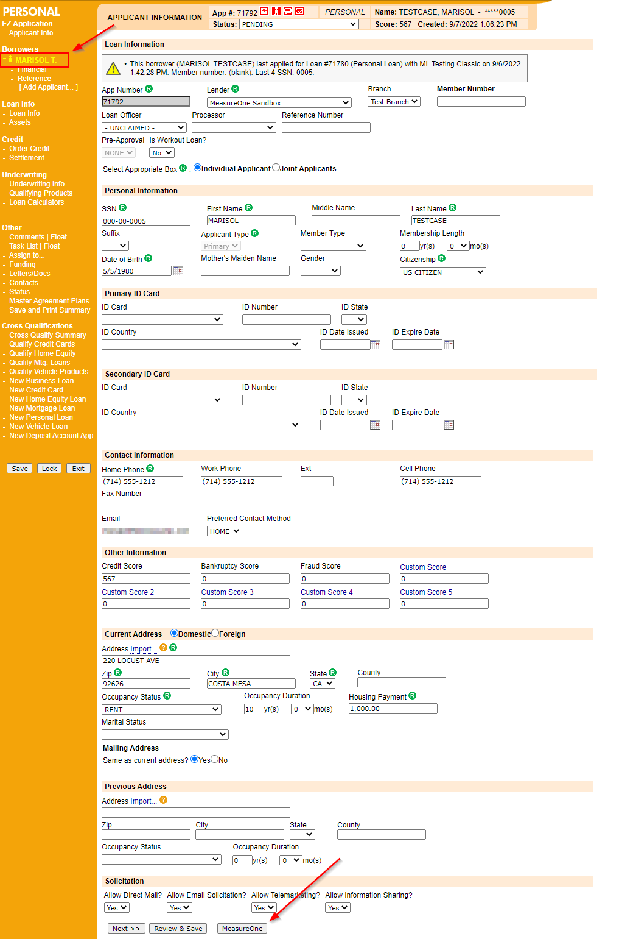Open the Lender dropdown set to MeasureOne Sandbox
Viewport: 636px width, 939px height.
click(x=278, y=102)
